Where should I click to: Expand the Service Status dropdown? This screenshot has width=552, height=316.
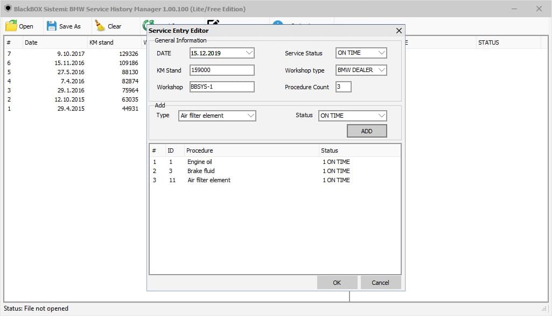[381, 53]
